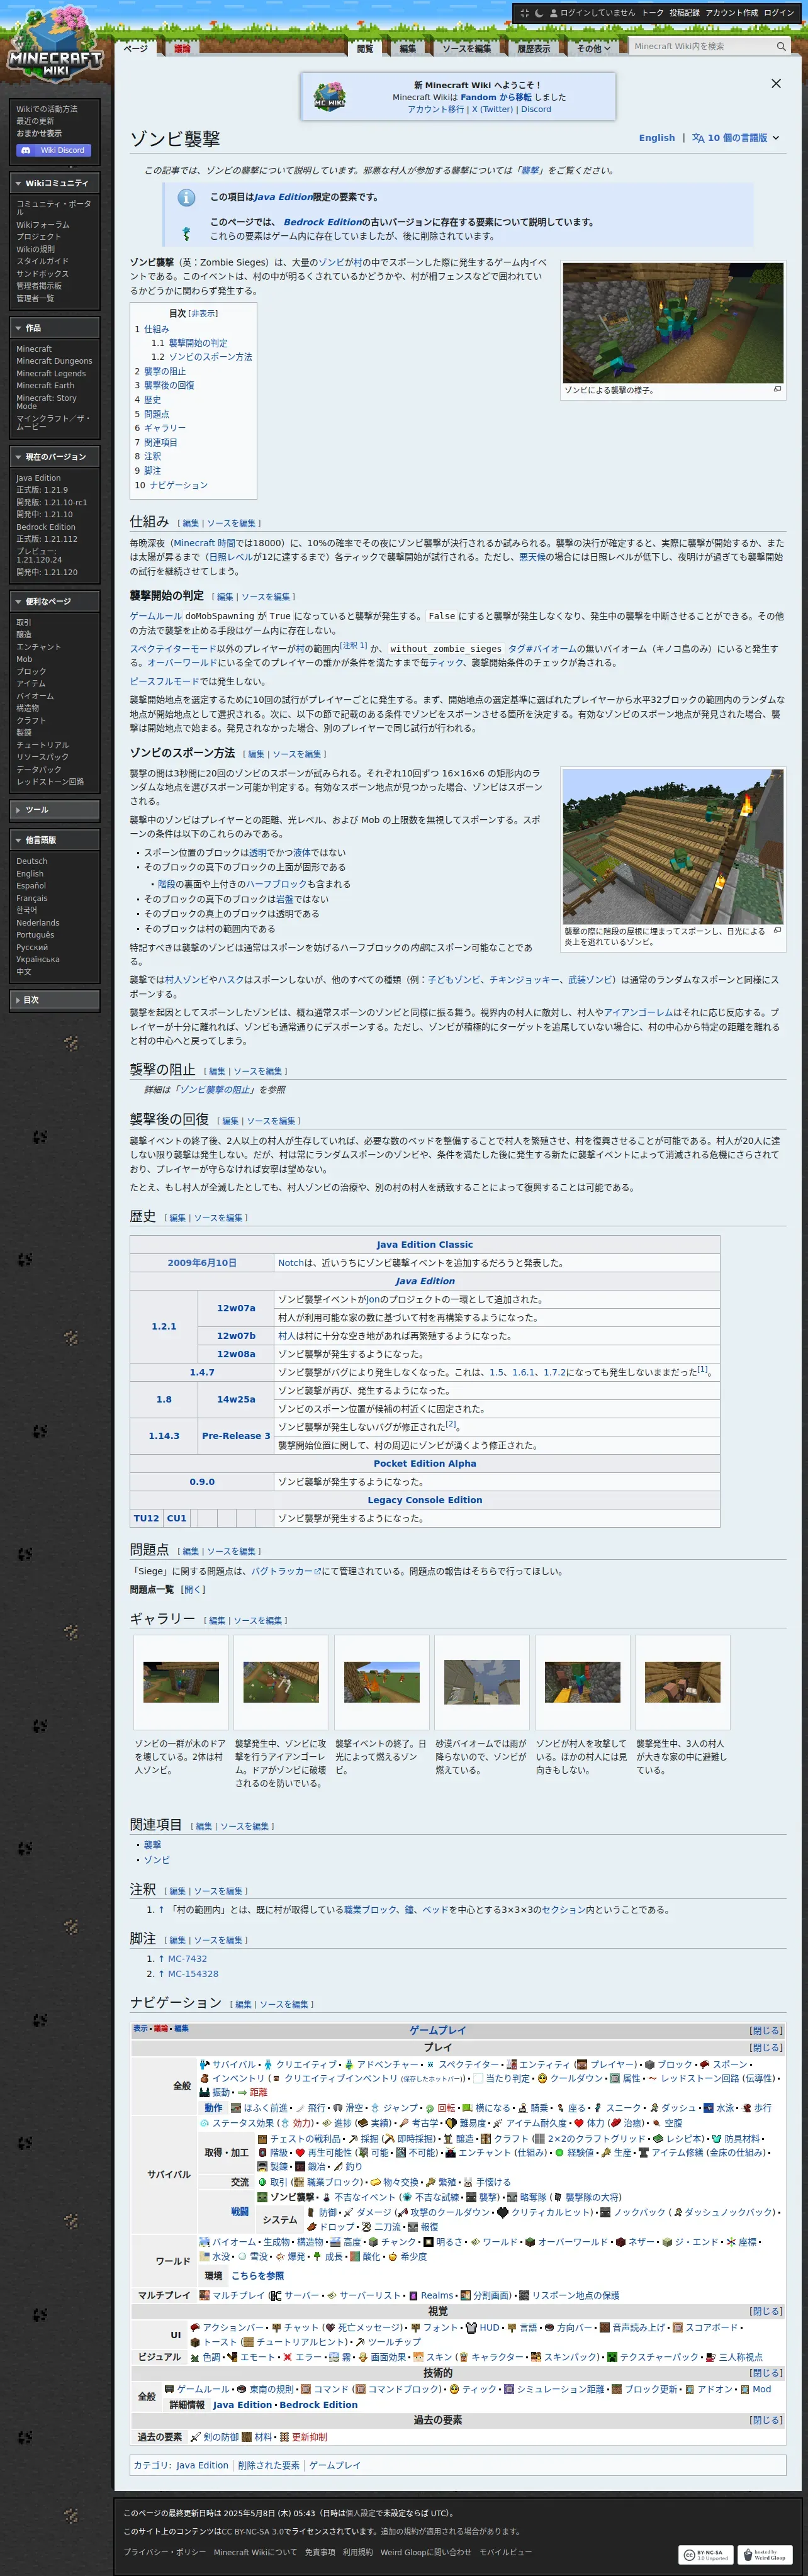Click the icon next to バイオーム

(204, 2242)
